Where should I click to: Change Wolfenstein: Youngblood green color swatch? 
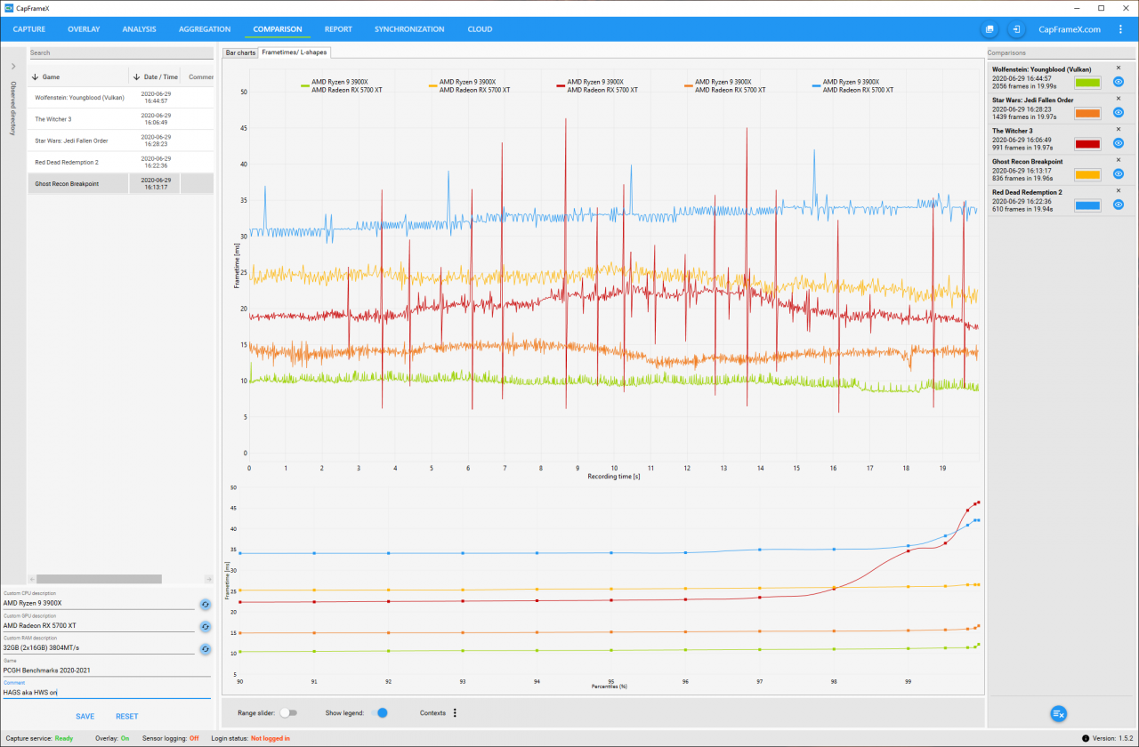1087,83
